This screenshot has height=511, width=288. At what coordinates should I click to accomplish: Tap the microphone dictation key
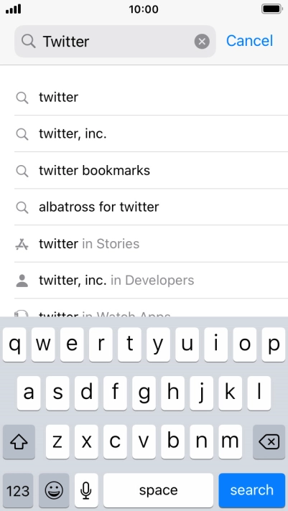[x=86, y=490]
